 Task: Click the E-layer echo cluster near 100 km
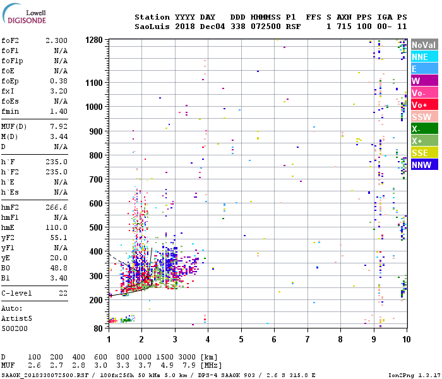pyautogui.click(x=121, y=319)
